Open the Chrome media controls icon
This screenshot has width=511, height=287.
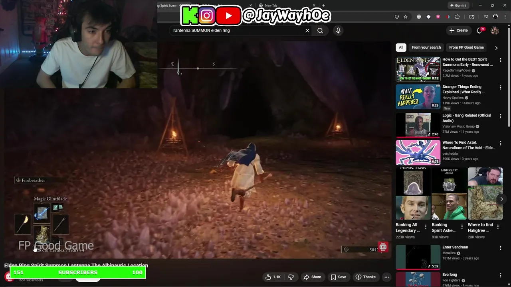point(486,17)
